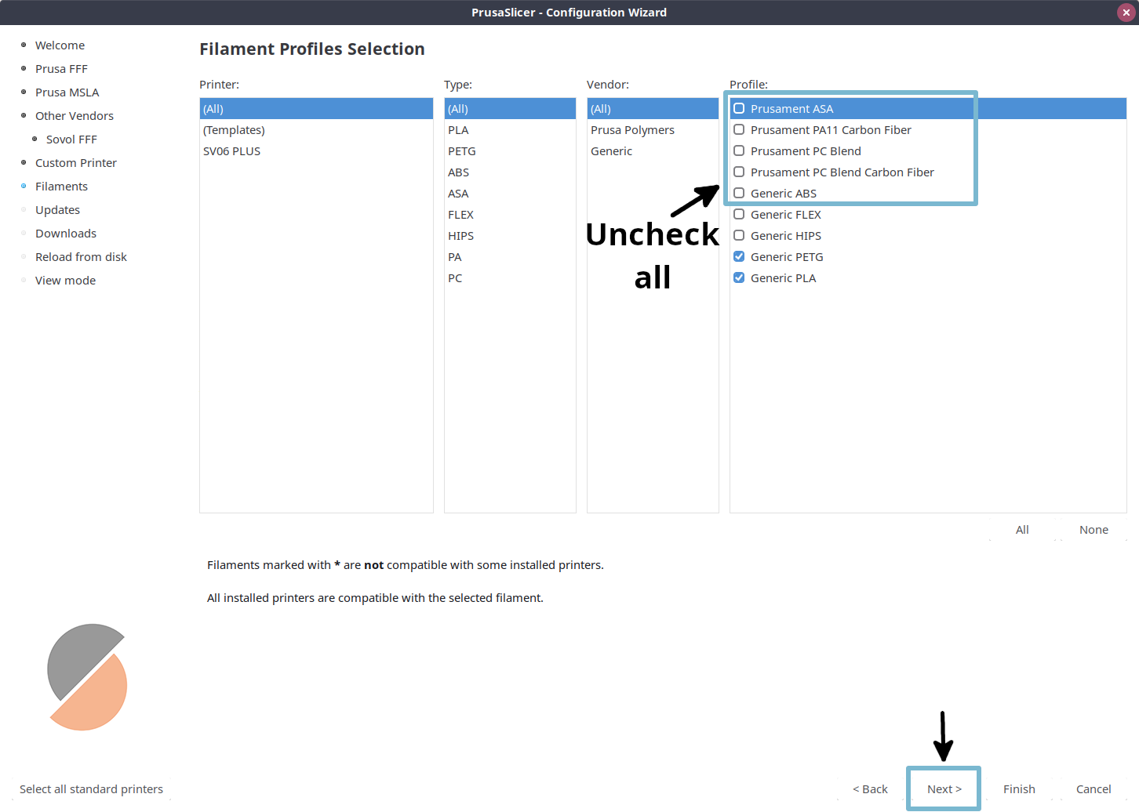
Task: Filter by HIPS type
Action: pos(510,235)
